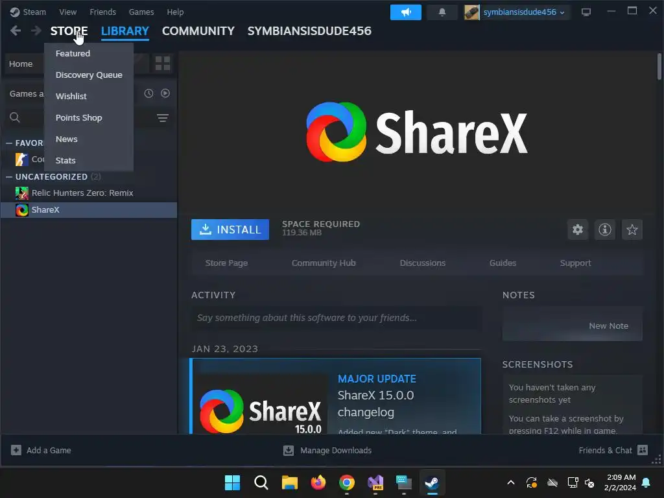664x498 pixels.
Task: Open Firefox from the taskbar
Action: 318,482
